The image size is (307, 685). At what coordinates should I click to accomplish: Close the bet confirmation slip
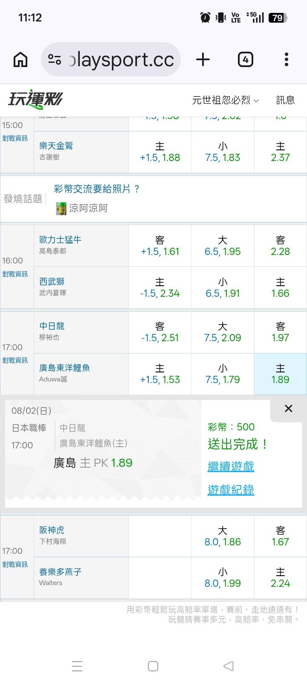[288, 408]
